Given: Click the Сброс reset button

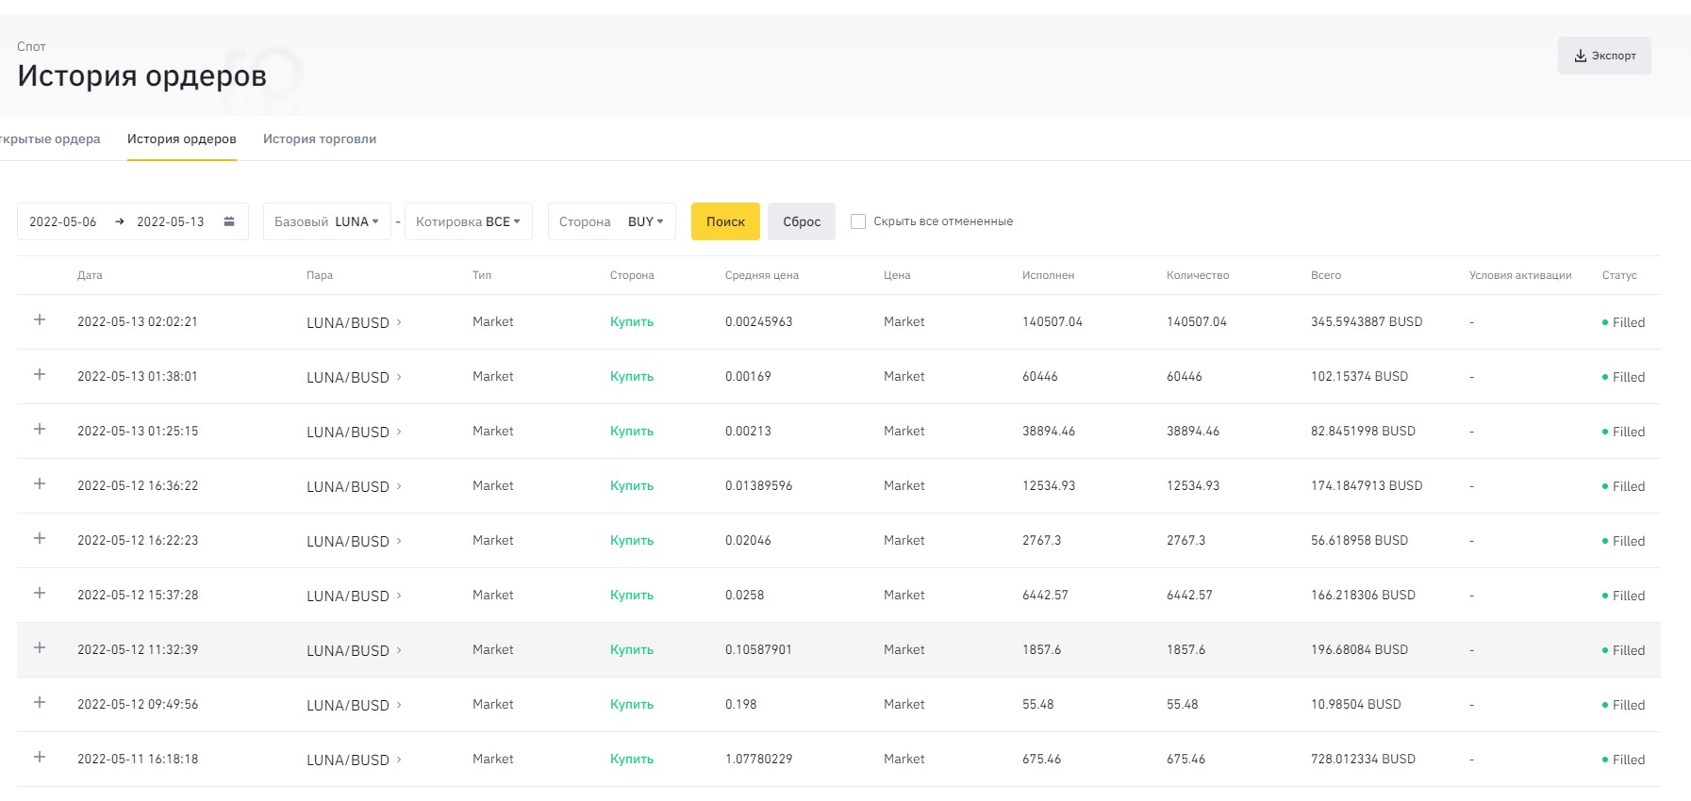Looking at the screenshot, I should [802, 221].
